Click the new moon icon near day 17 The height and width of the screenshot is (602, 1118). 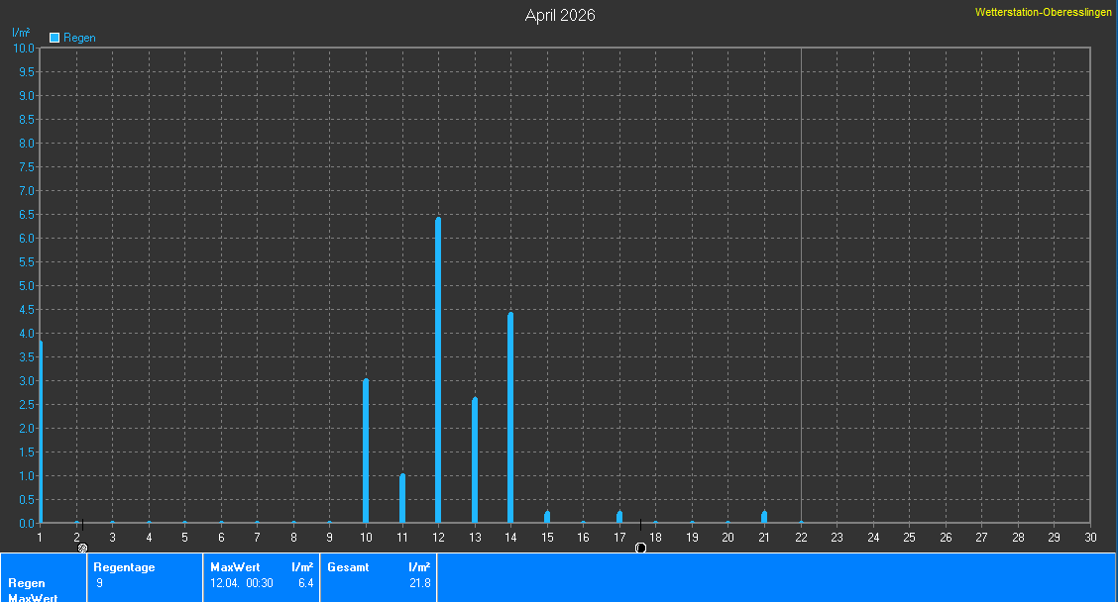tap(640, 548)
